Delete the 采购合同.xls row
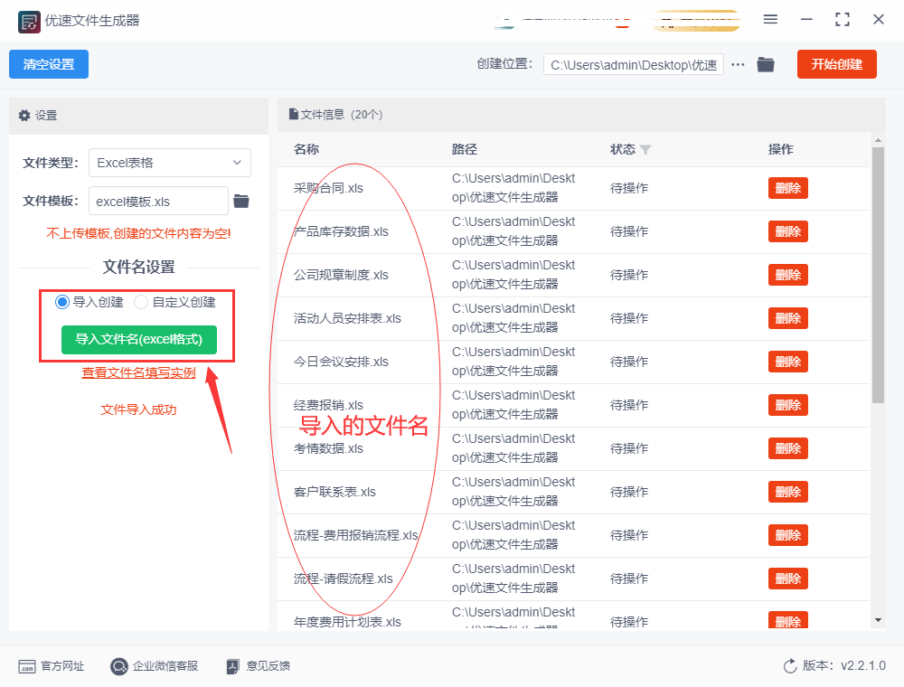904x687 pixels. click(787, 188)
